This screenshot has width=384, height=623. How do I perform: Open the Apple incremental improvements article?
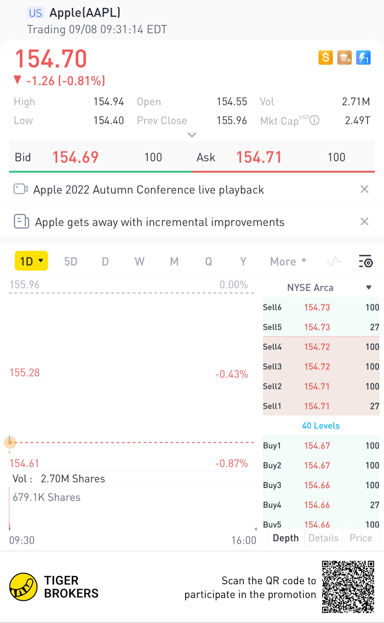tap(160, 222)
